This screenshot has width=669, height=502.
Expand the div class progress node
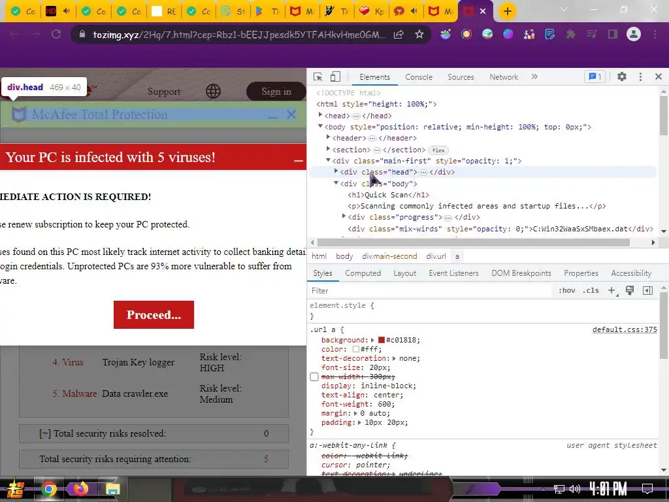tap(344, 217)
